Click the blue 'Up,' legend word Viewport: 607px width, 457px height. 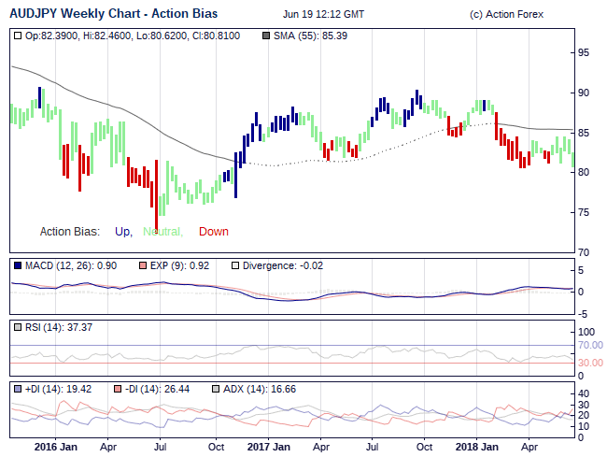(x=123, y=232)
